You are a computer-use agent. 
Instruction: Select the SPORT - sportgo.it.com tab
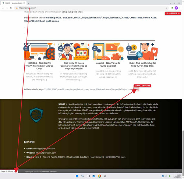pos(14,3)
